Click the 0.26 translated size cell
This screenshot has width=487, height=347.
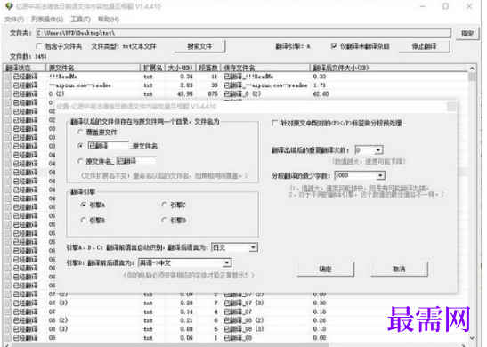(x=320, y=320)
